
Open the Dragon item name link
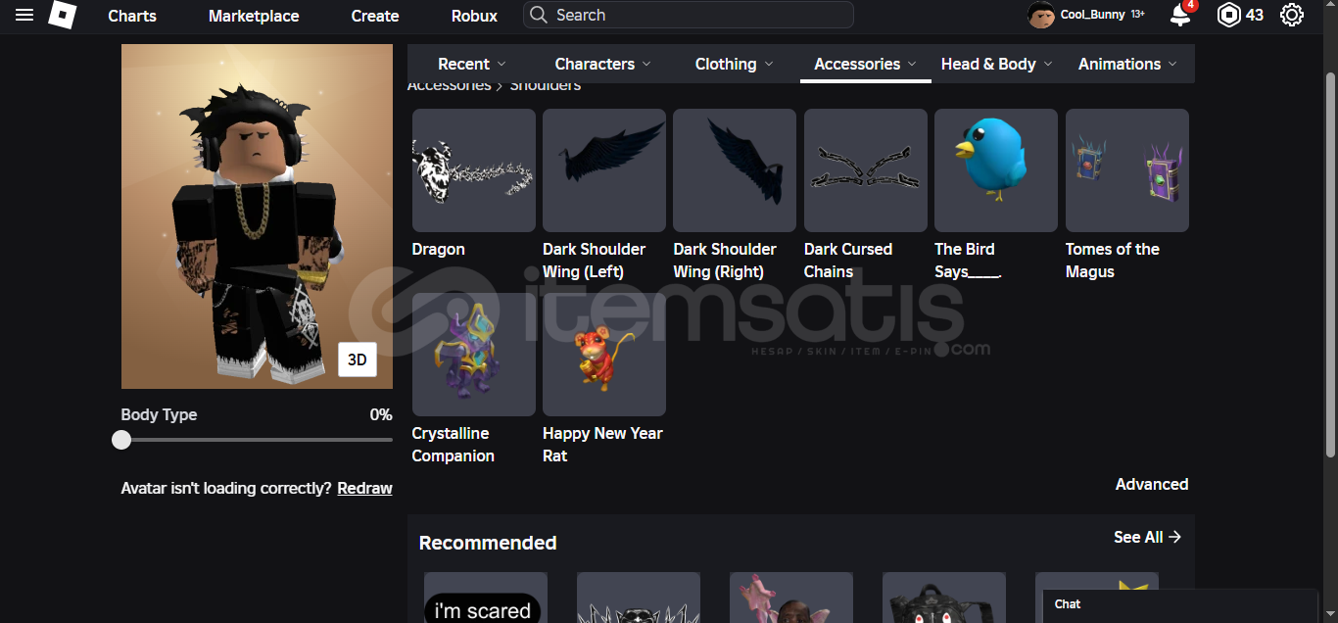(x=438, y=249)
